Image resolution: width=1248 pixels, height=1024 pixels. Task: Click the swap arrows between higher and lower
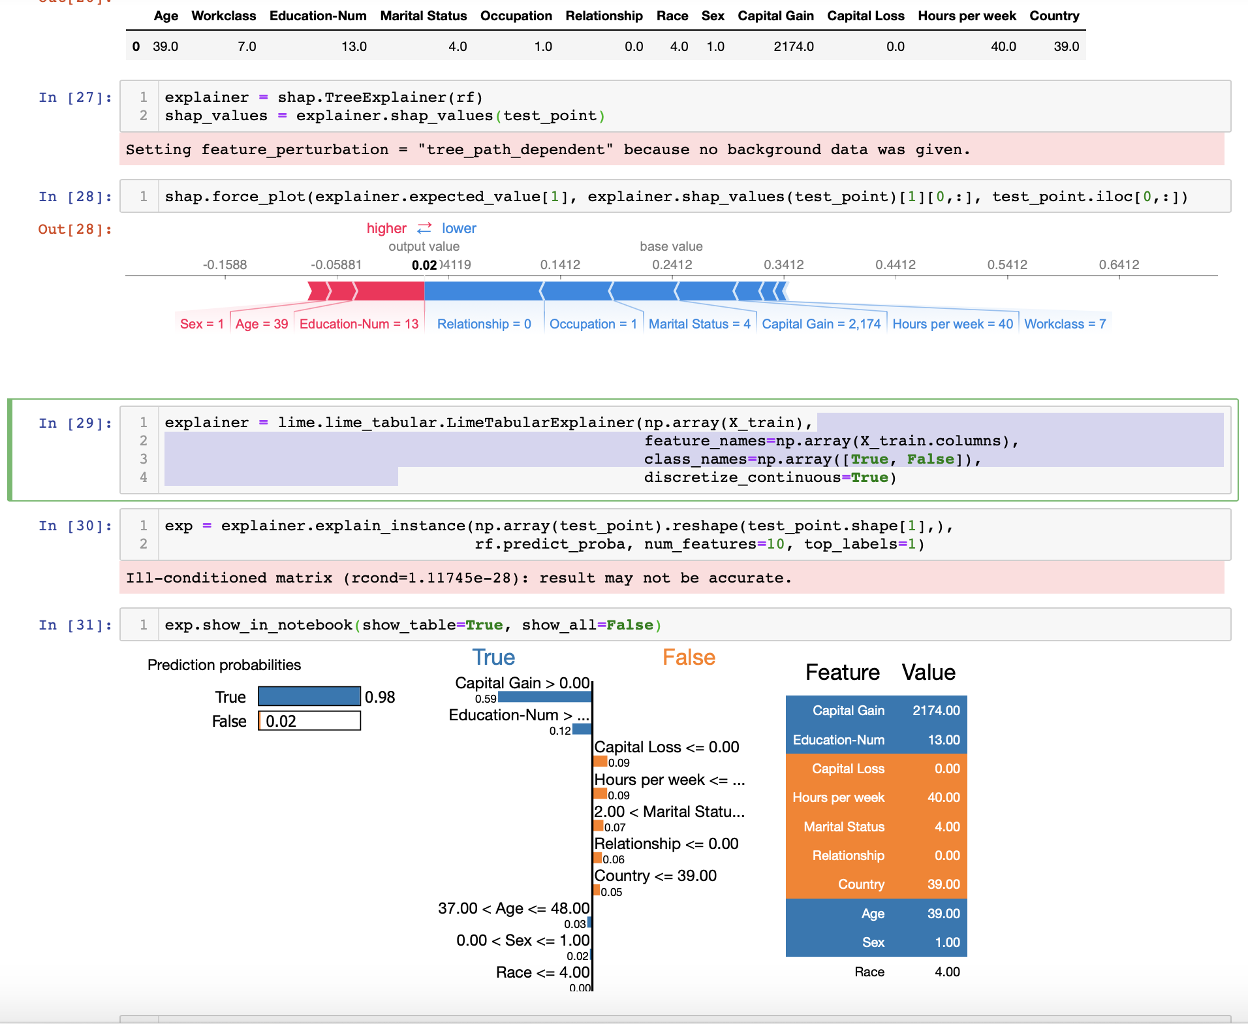[424, 228]
